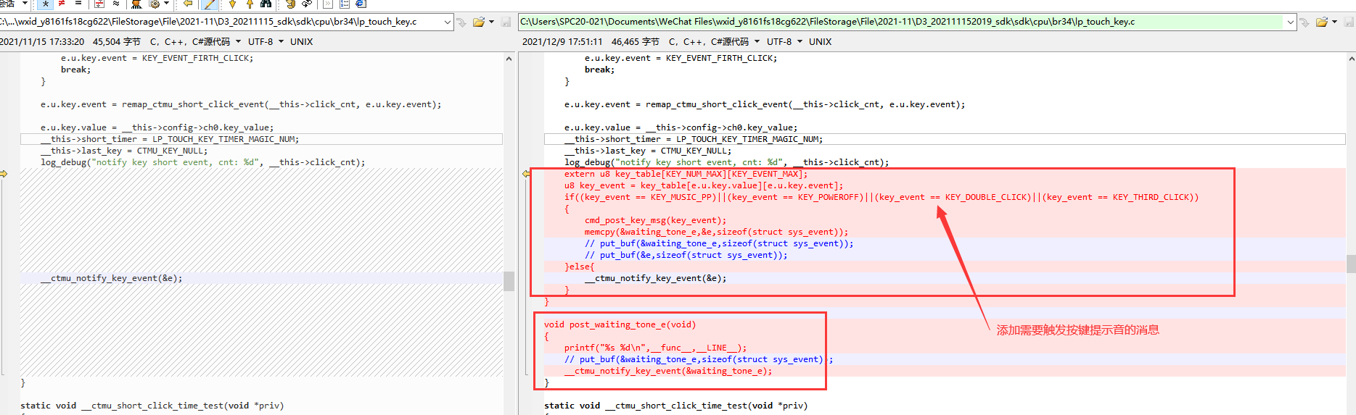
Task: Click the right pane scrollbar up arrow
Action: (x=1351, y=59)
